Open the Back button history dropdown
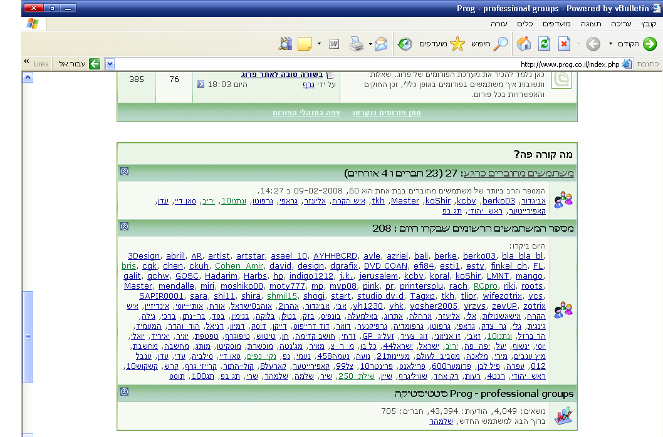Viewport: 663px width, 437px height. click(610, 44)
